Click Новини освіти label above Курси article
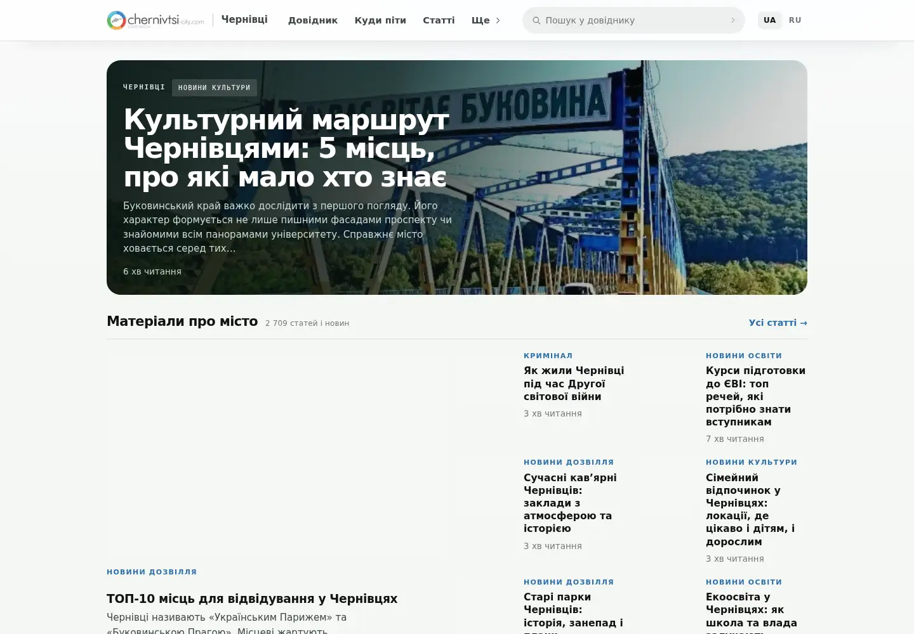 click(x=744, y=356)
